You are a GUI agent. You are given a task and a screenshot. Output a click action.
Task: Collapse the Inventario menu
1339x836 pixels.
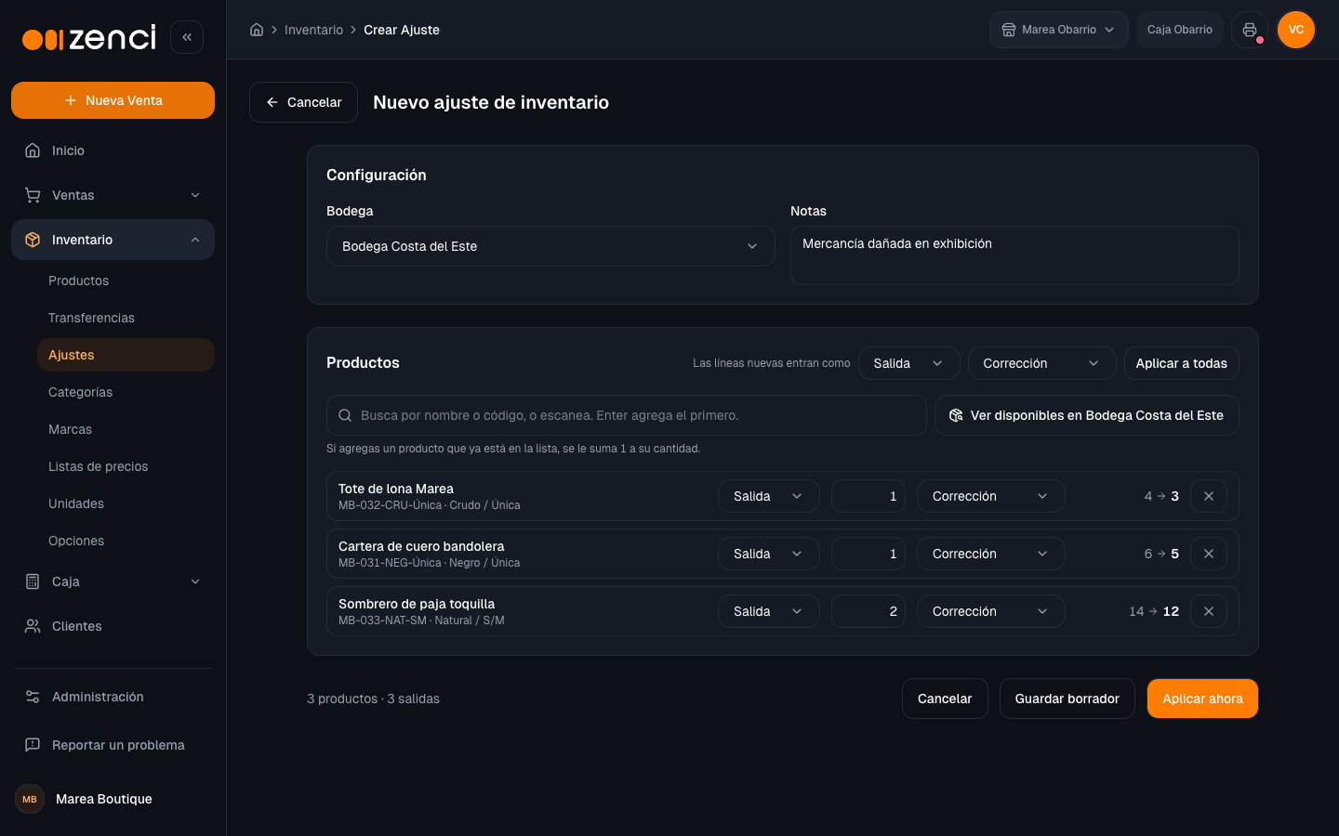[113, 240]
